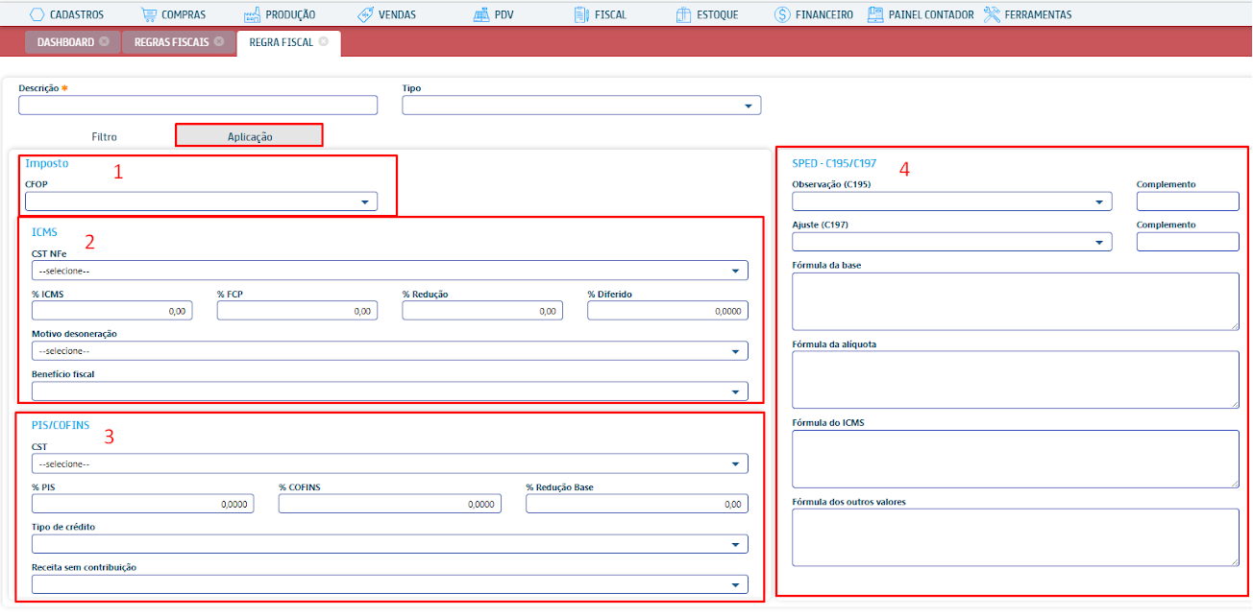Click the Descrição text field
This screenshot has width=1253, height=616.
(x=198, y=106)
